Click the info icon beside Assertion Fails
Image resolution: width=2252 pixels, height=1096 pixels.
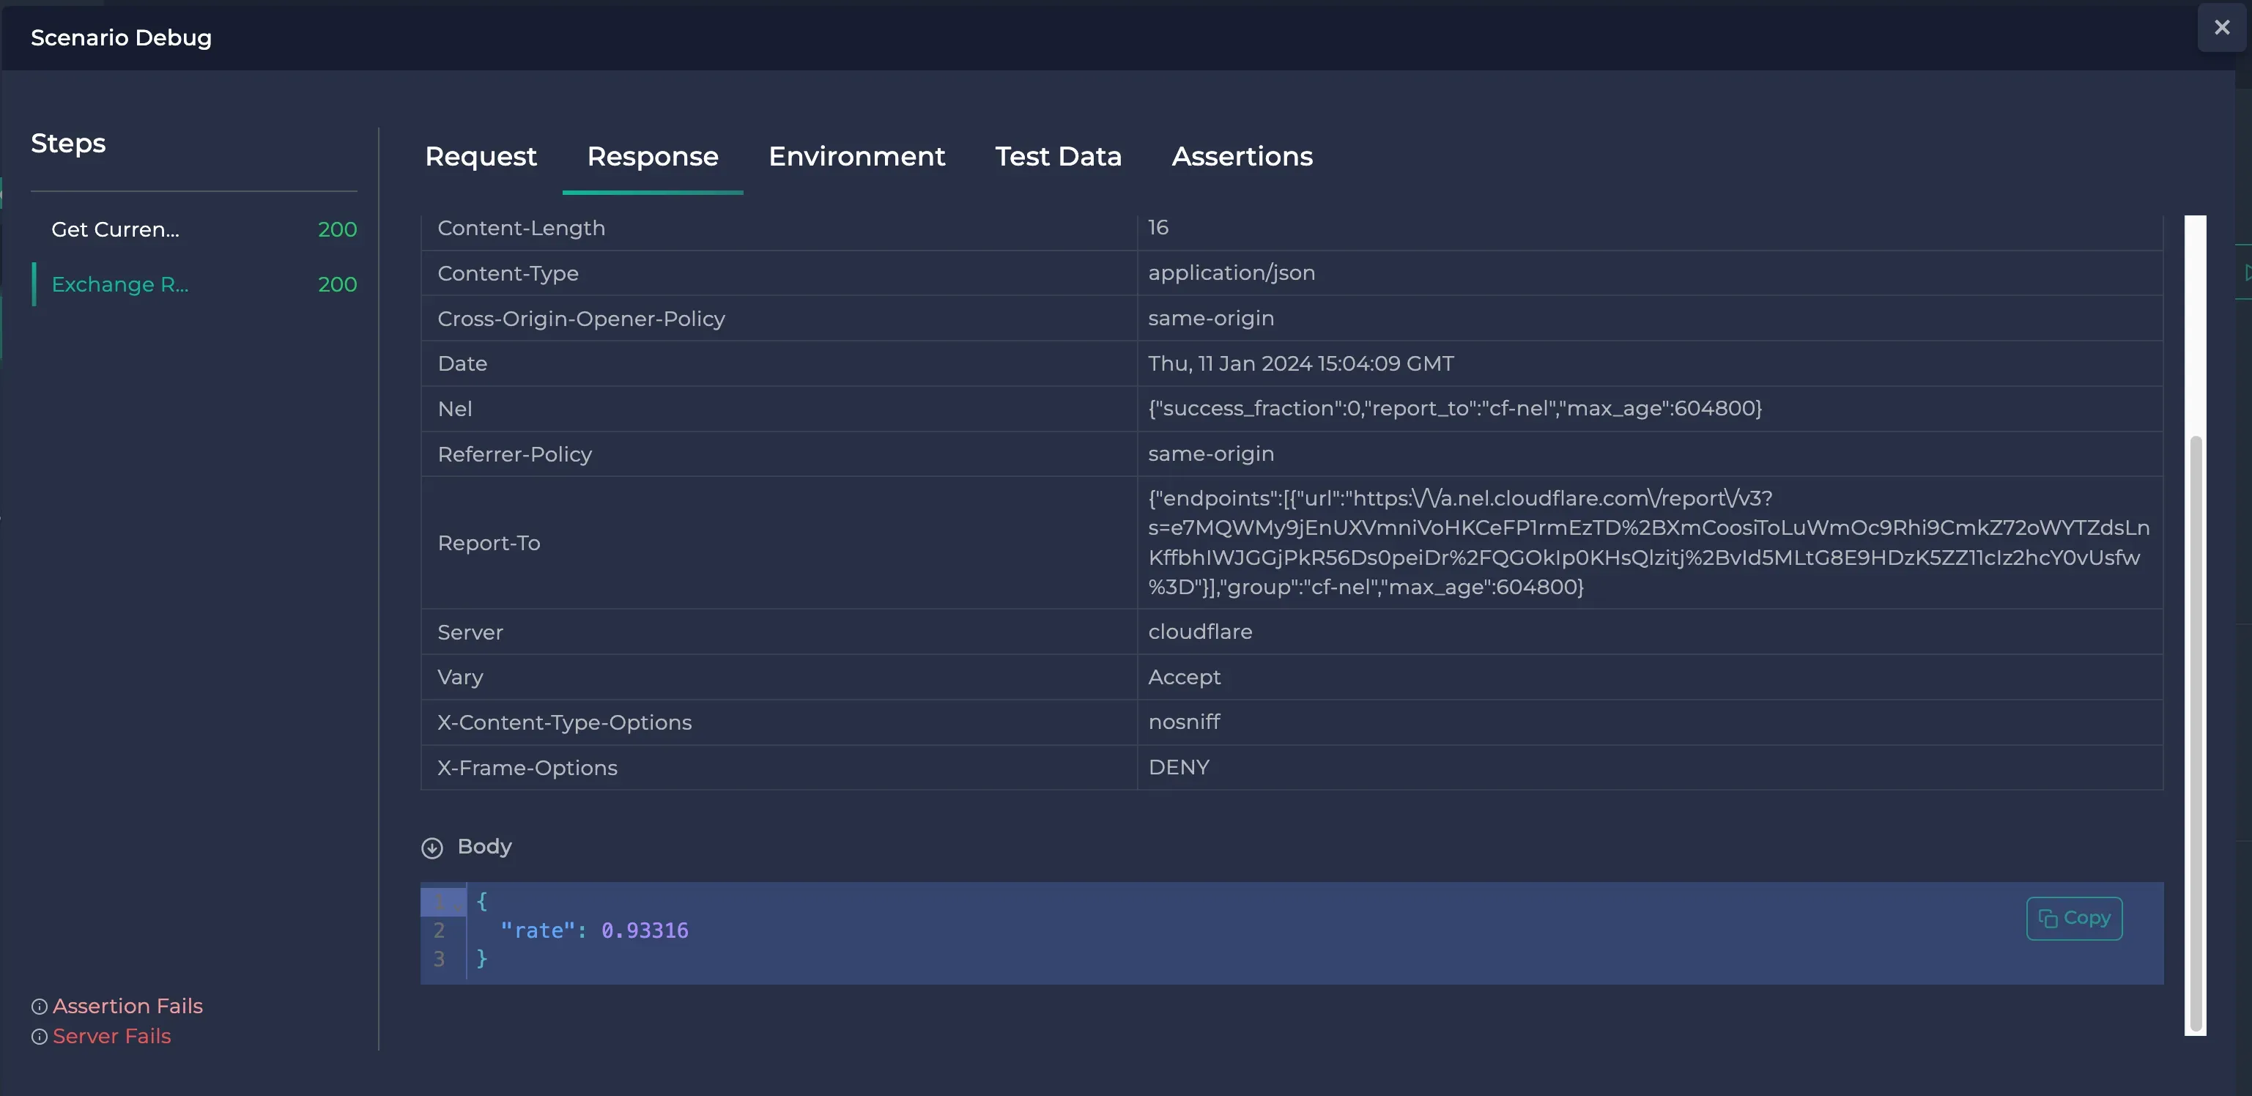(x=39, y=1006)
